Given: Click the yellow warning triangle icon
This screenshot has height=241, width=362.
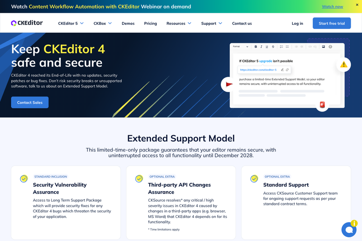Looking at the screenshot, I should (x=344, y=64).
